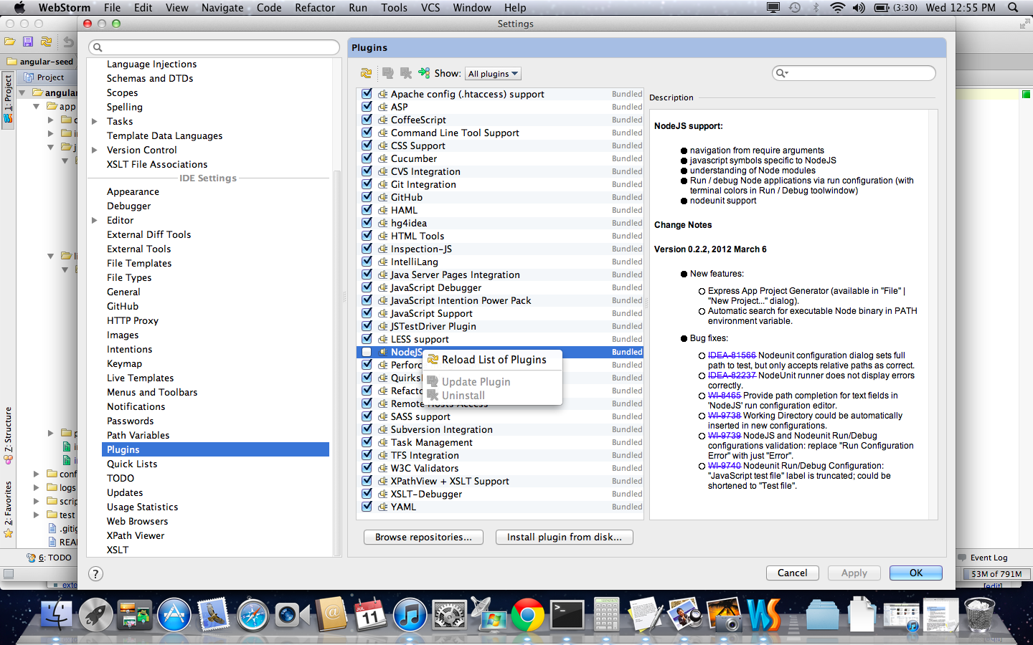
Task: Collapse the app folder in project tree
Action: (36, 106)
